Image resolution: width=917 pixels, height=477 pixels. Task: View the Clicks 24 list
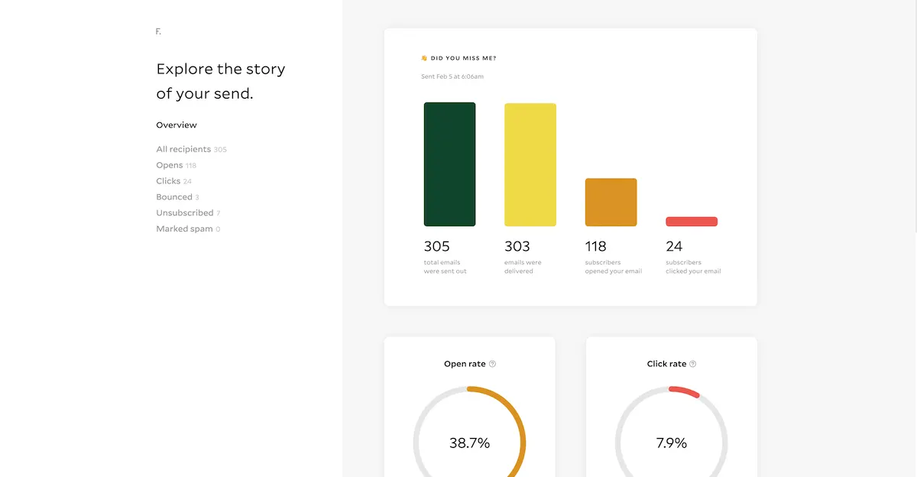click(x=173, y=181)
